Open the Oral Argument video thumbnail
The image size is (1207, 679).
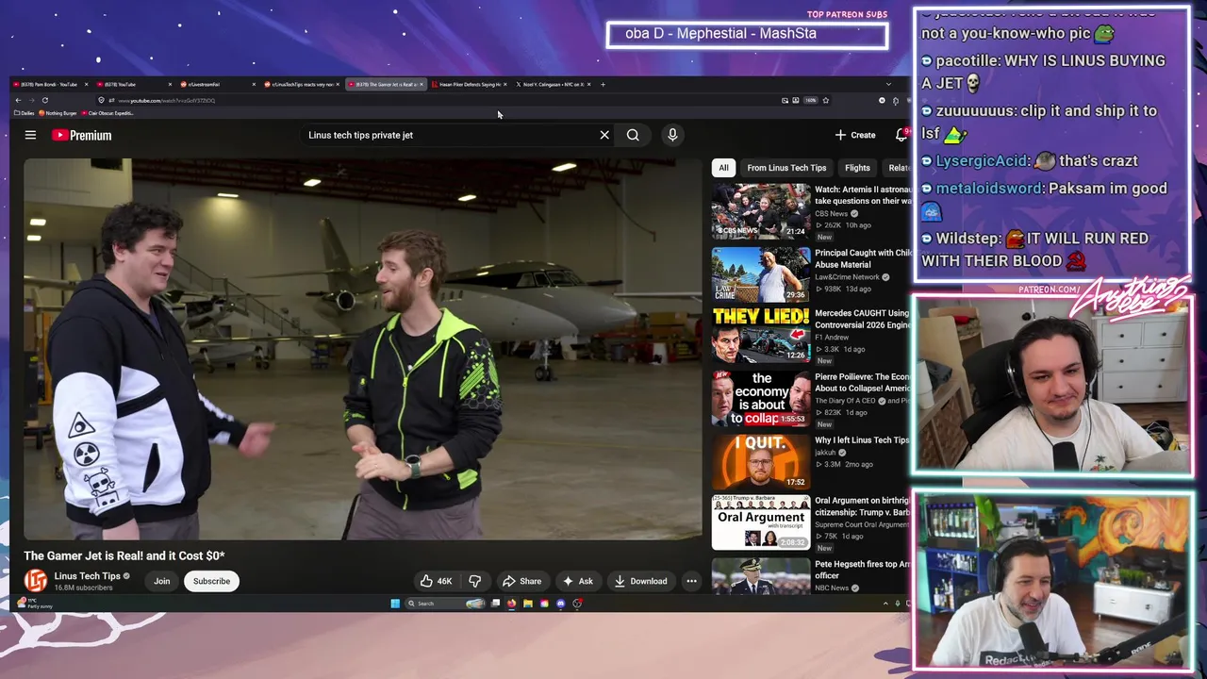tap(761, 522)
